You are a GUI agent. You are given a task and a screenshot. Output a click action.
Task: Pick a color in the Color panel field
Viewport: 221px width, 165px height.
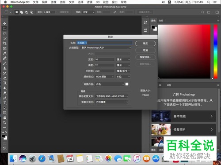(x=184, y=51)
